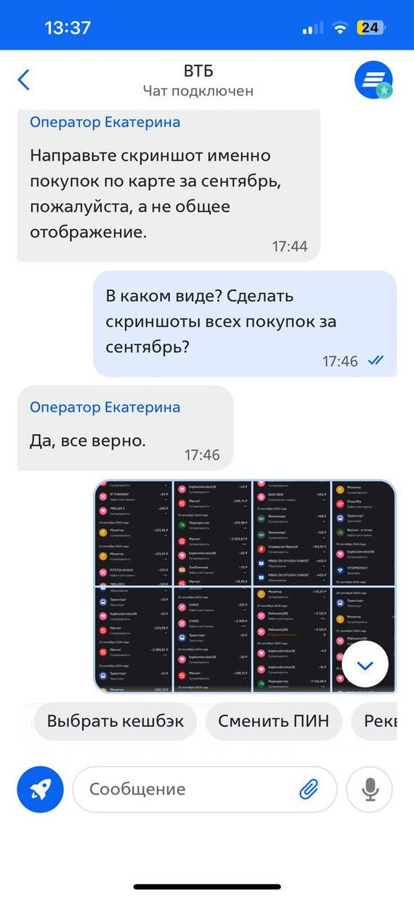Image resolution: width=414 pixels, height=898 pixels.
Task: Select the "Выбрать кешбэк" quick reply chip
Action: tap(115, 721)
